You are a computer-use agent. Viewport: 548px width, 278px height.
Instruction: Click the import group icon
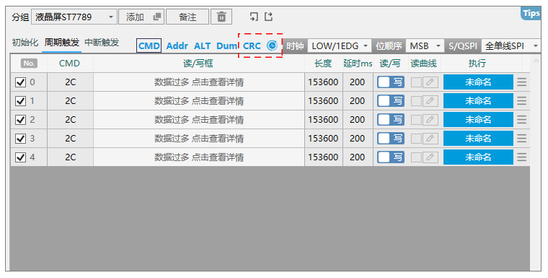pyautogui.click(x=254, y=17)
